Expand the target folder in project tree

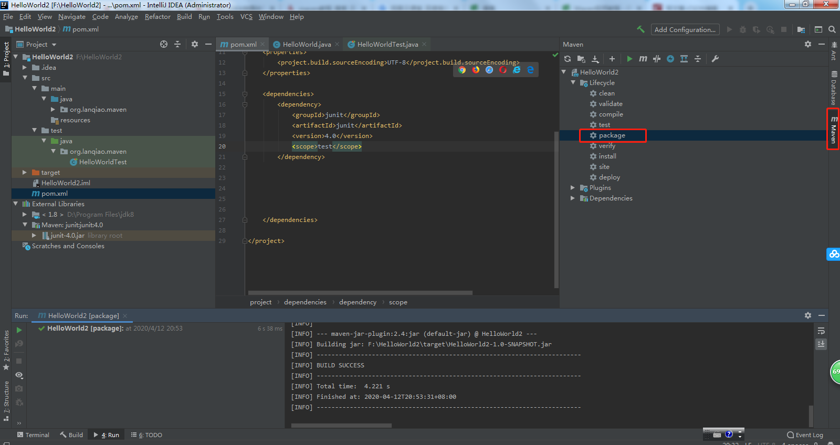25,173
